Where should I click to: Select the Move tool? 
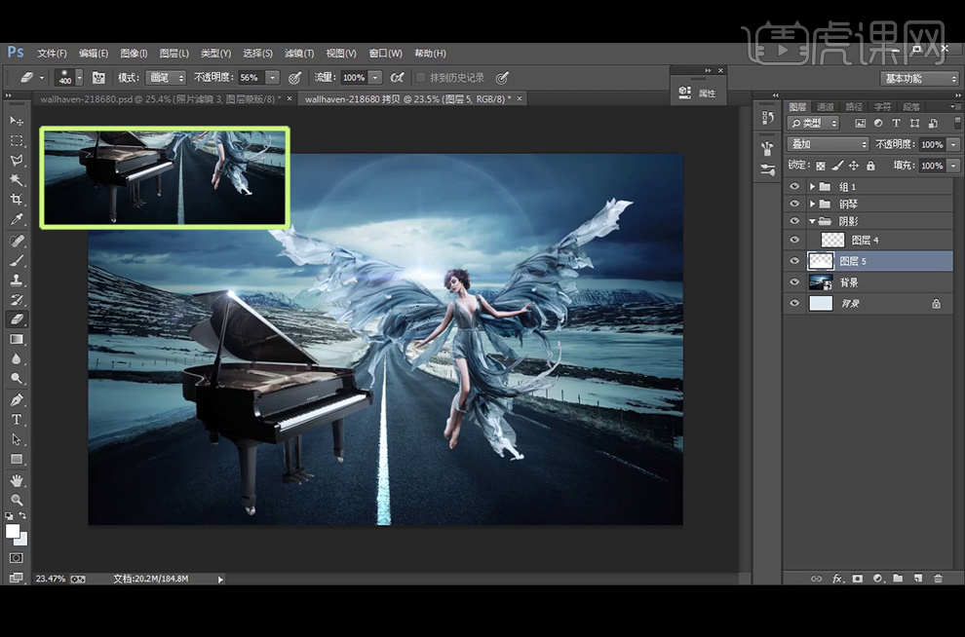point(17,121)
